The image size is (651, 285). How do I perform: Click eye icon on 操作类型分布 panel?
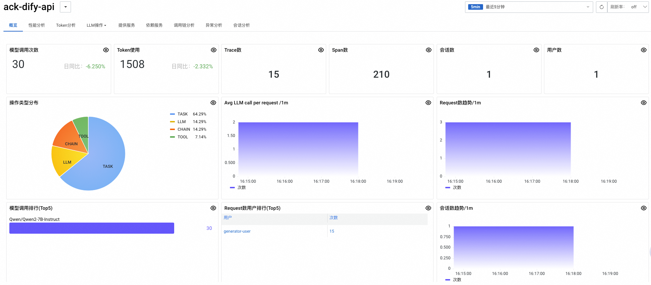[x=213, y=103]
